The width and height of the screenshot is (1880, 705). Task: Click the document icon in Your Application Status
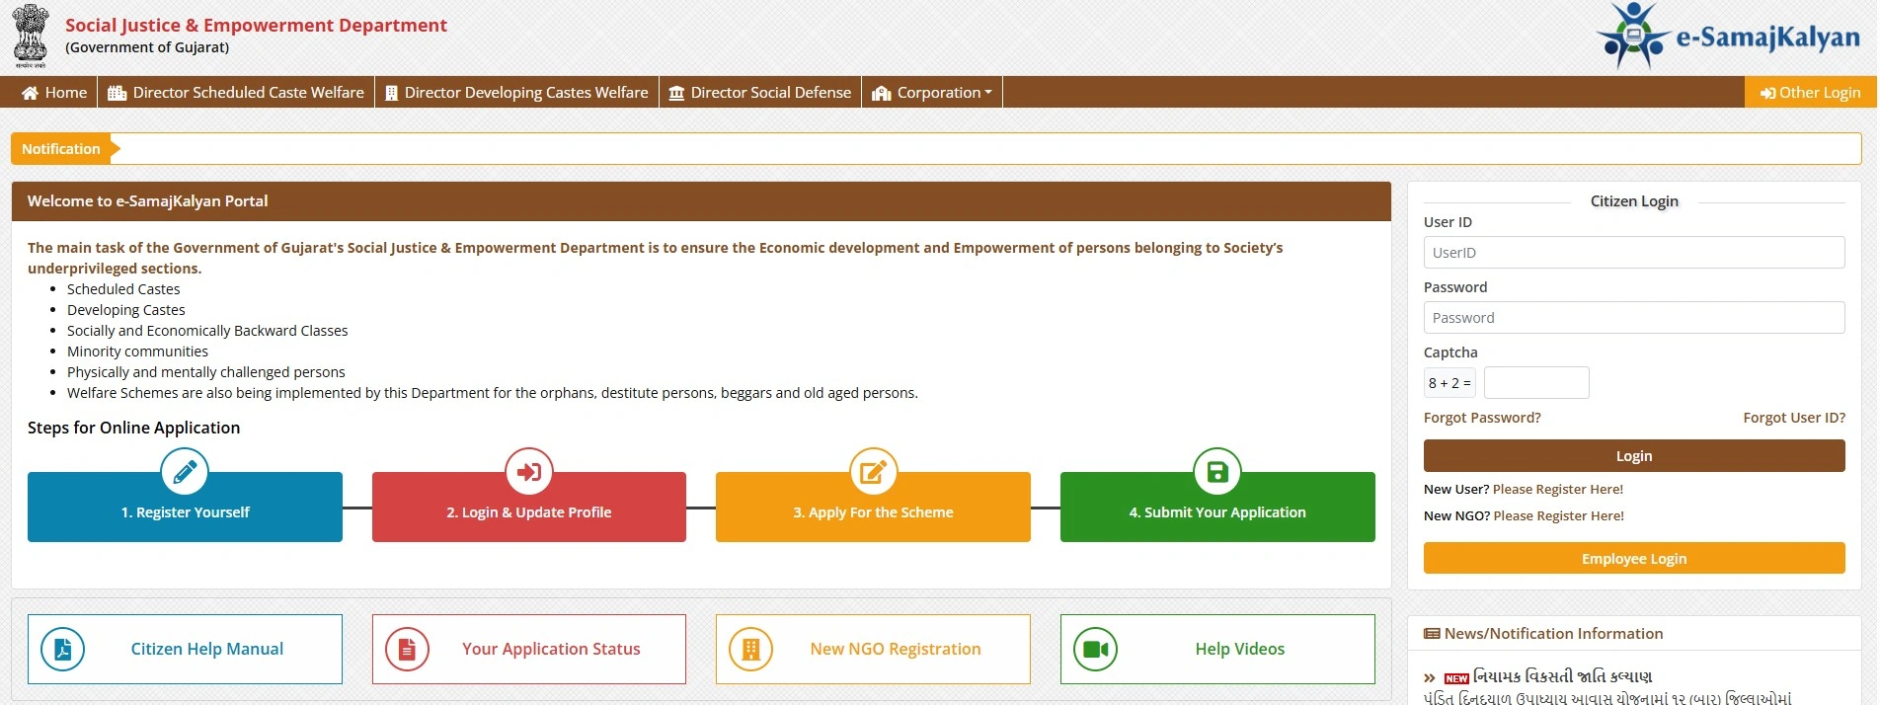point(407,650)
